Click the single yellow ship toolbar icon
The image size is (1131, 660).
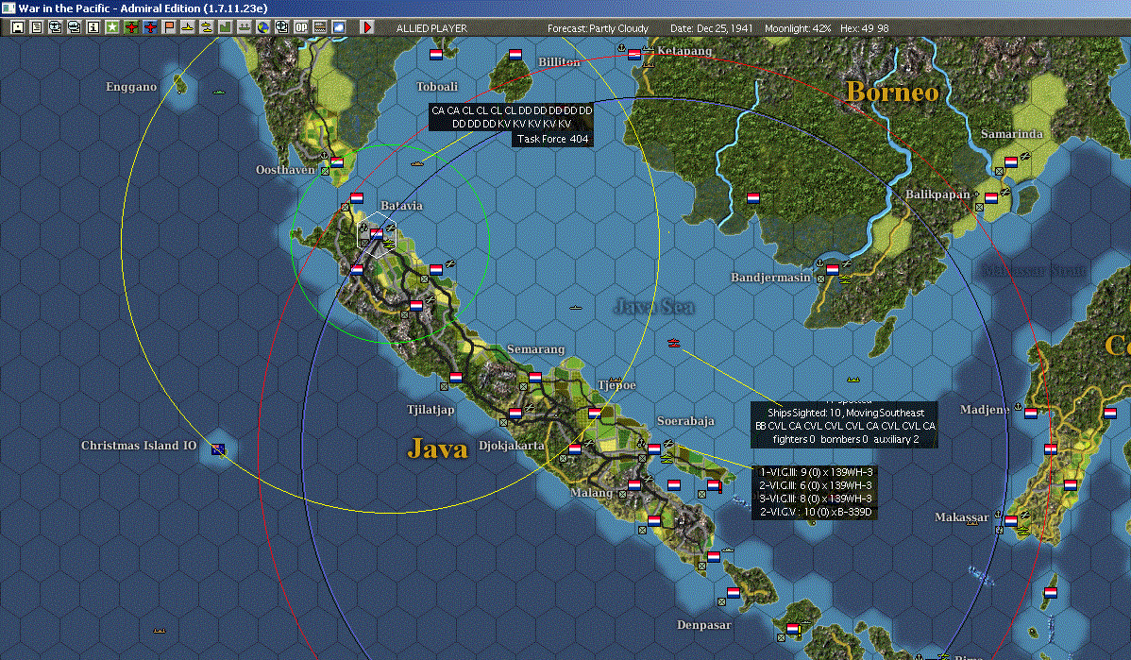pyautogui.click(x=188, y=27)
